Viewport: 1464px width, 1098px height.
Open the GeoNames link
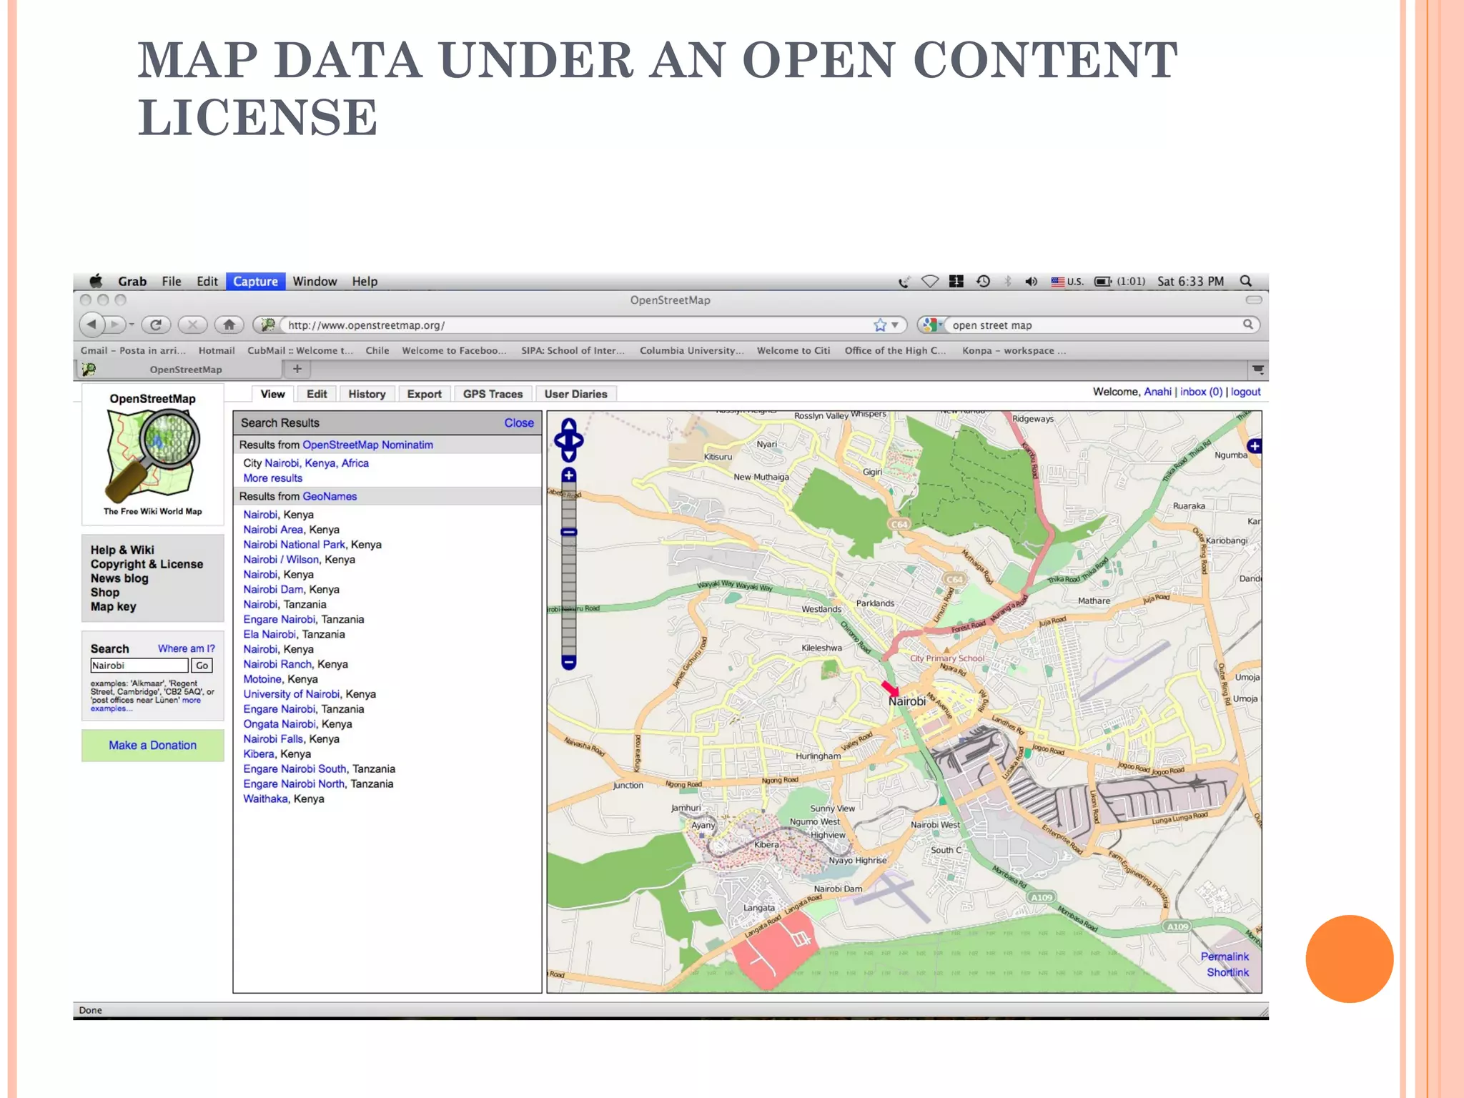(x=330, y=496)
